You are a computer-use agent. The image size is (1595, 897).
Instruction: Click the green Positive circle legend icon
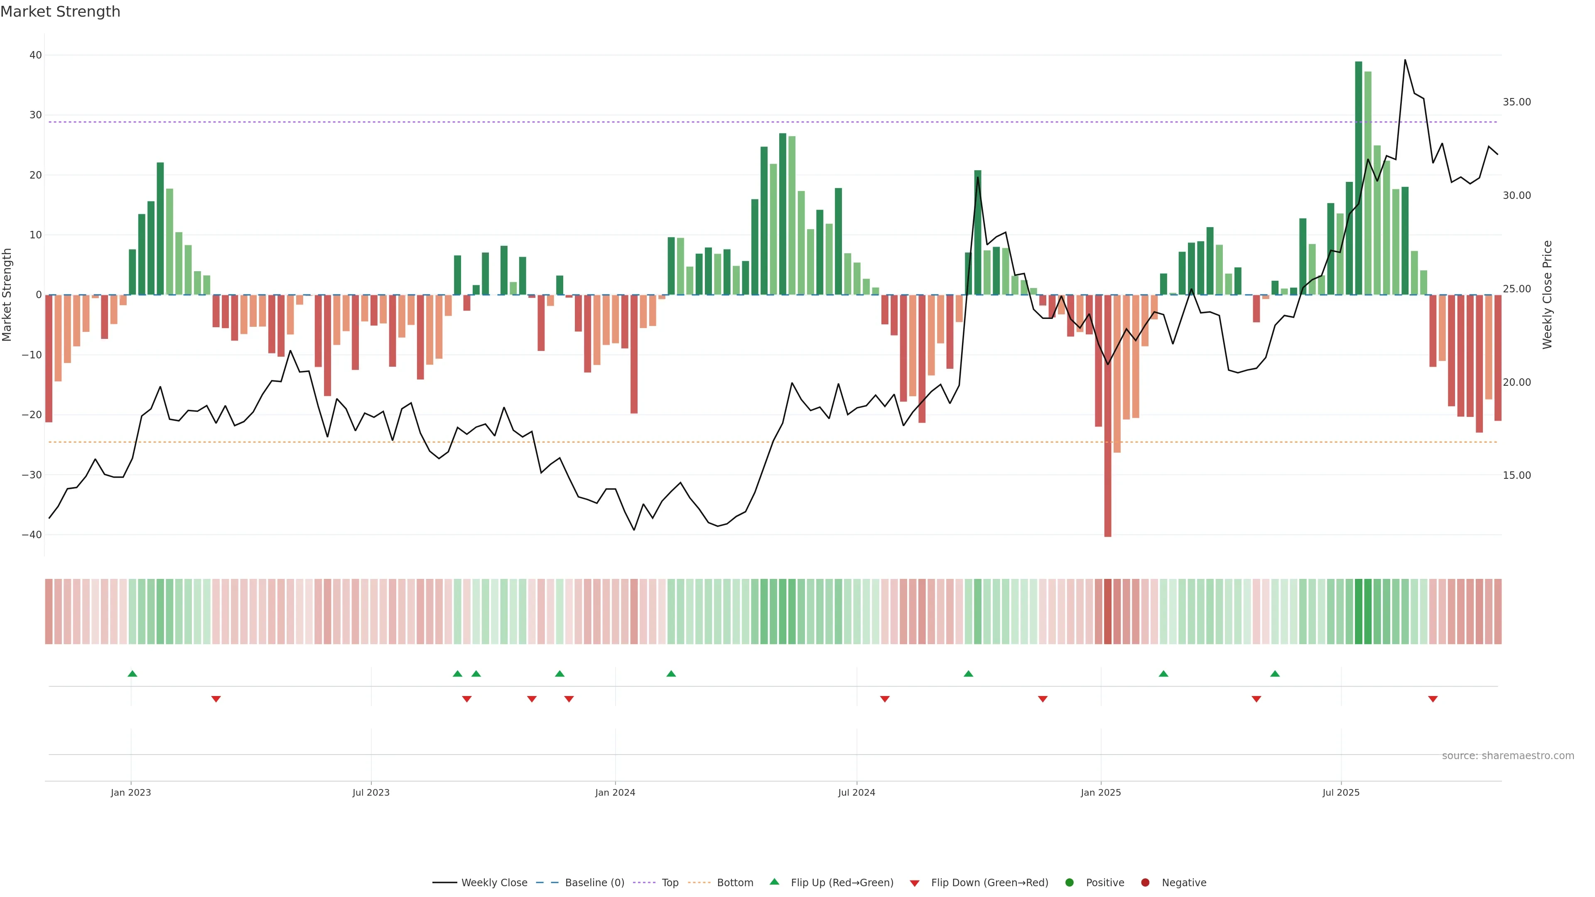coord(1069,883)
